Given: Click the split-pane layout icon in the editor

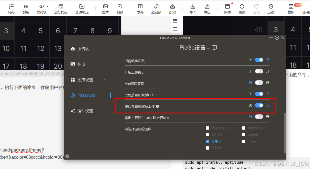Looking at the screenshot, I should (x=175, y=29).
